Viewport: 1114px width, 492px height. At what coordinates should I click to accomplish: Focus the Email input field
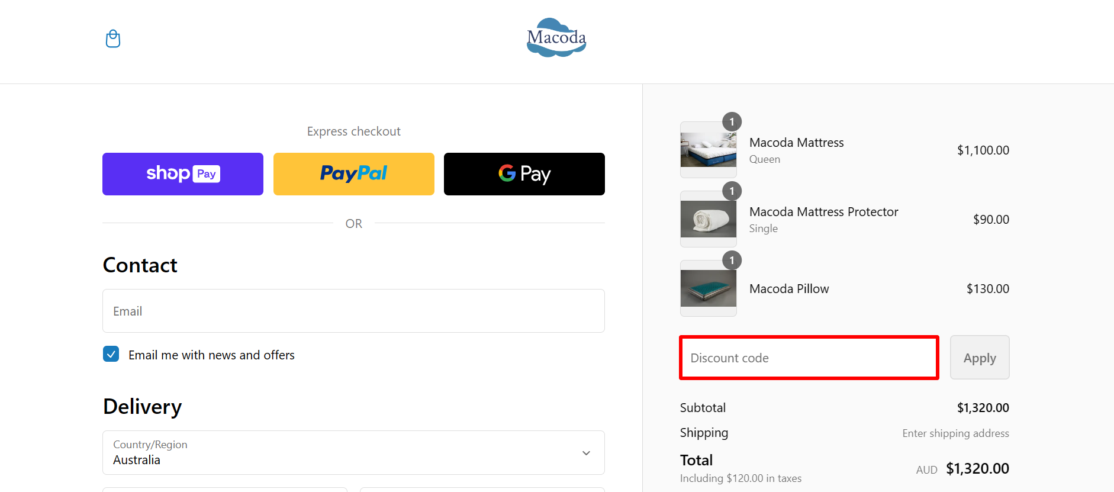(x=353, y=311)
